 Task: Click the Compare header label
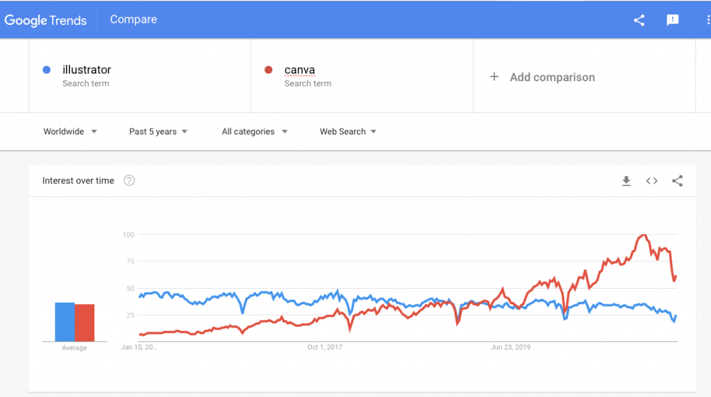tap(133, 19)
